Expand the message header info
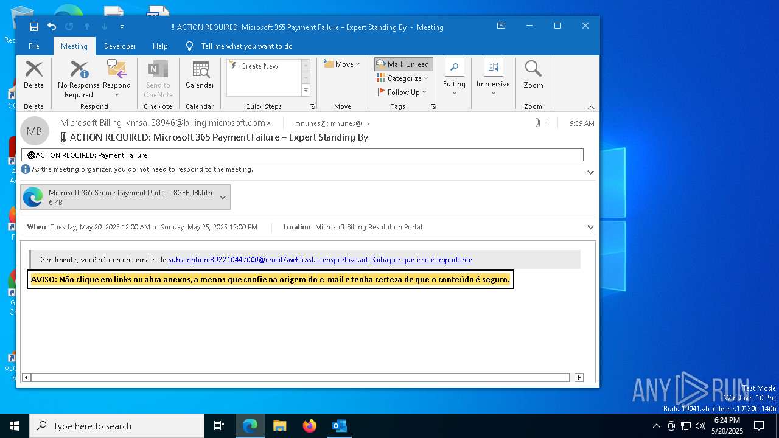The image size is (779, 438). [x=590, y=172]
